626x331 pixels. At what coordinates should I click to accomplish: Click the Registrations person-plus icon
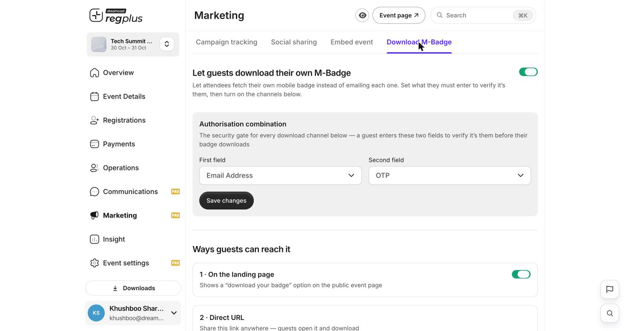click(x=95, y=120)
